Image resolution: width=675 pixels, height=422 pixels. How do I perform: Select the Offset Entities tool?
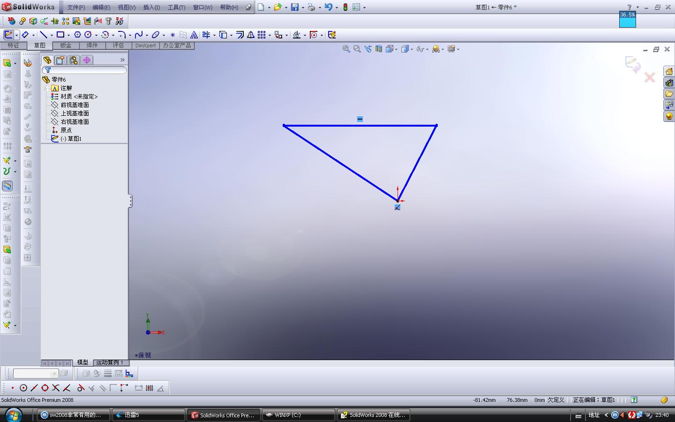click(x=240, y=35)
